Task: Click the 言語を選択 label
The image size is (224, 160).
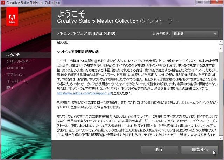Action: [x=161, y=34]
